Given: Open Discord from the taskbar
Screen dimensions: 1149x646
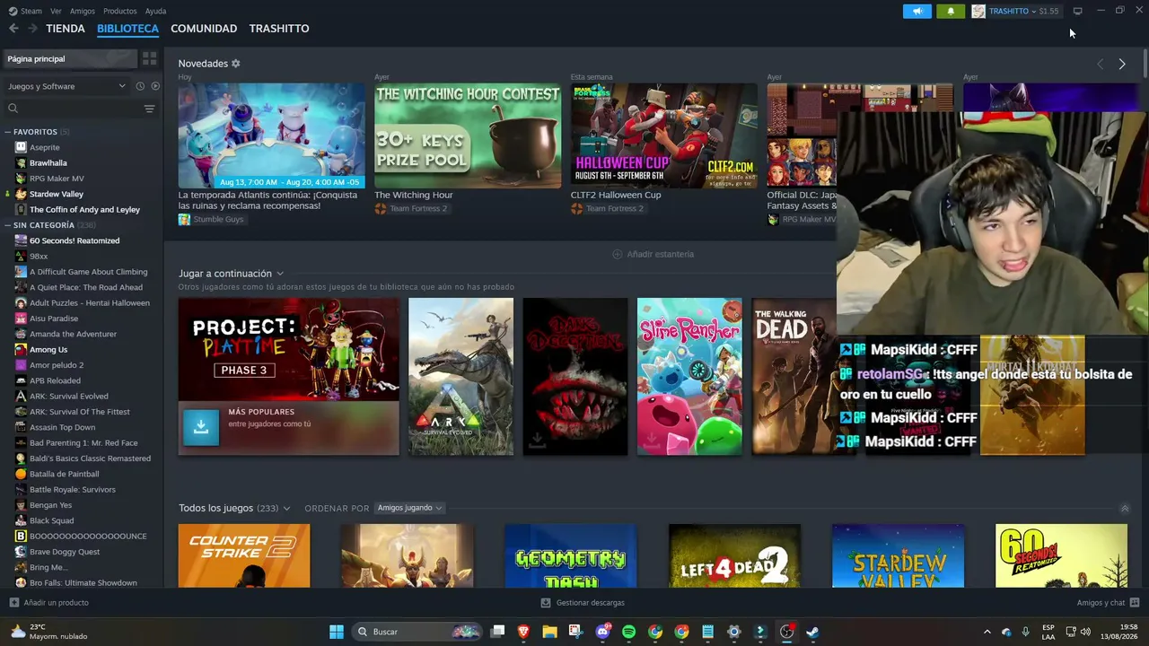Looking at the screenshot, I should point(602,632).
